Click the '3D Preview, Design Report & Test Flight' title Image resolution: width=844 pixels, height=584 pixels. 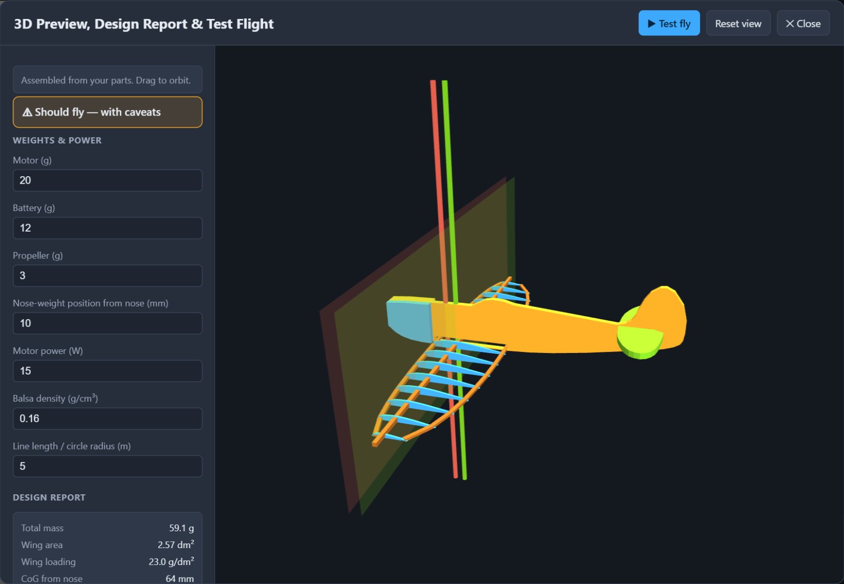(x=143, y=24)
